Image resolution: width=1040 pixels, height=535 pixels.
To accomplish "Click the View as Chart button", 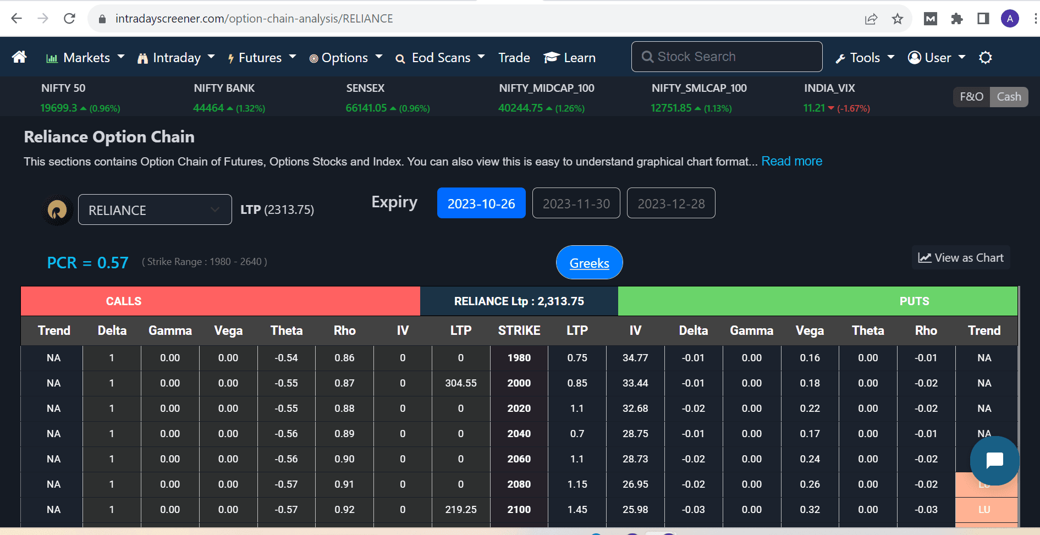I will tap(961, 258).
